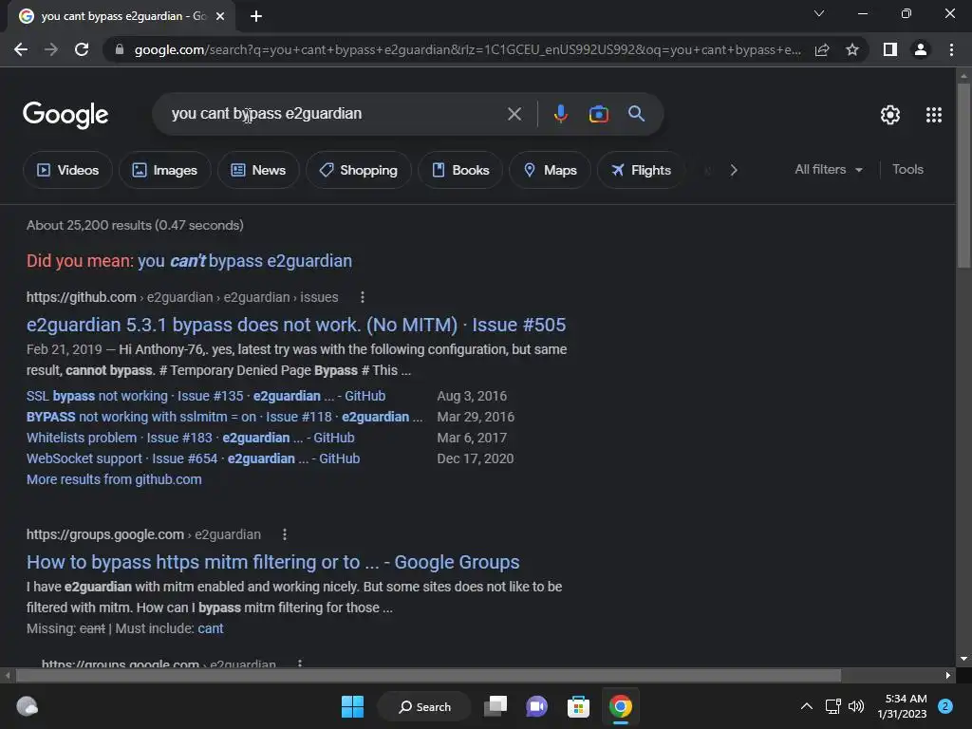Open the clock and date 5:34 AM
The image size is (972, 729).
coord(902,706)
